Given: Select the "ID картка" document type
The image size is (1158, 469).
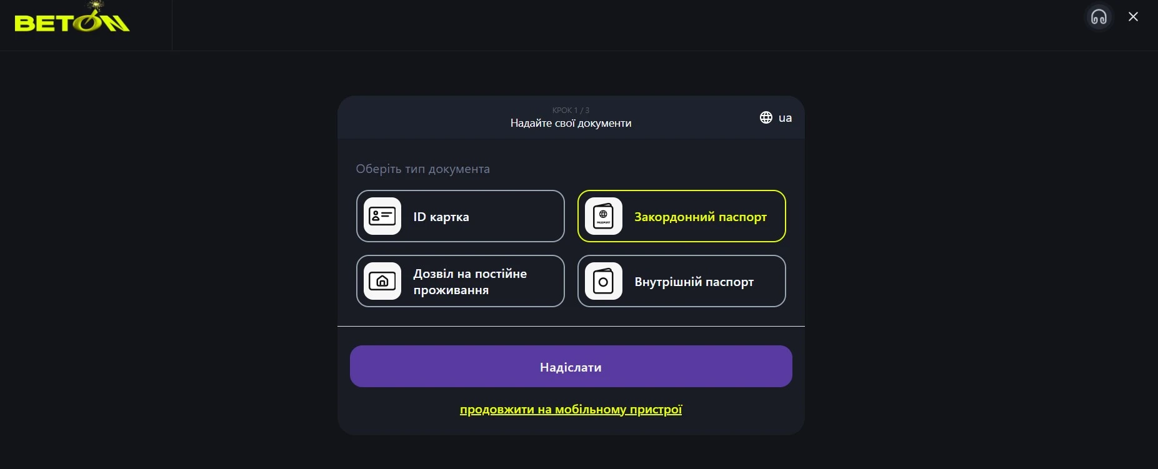Looking at the screenshot, I should point(460,216).
